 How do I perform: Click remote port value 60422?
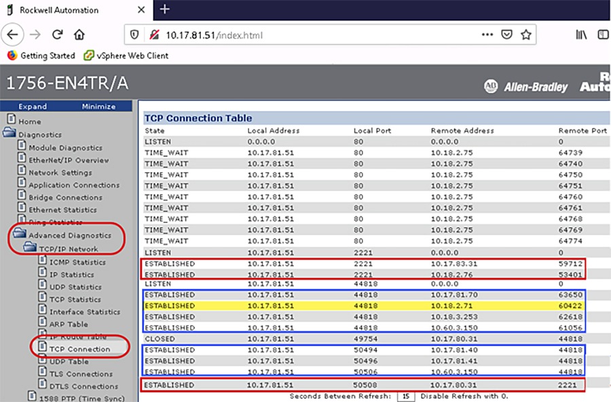pos(570,306)
